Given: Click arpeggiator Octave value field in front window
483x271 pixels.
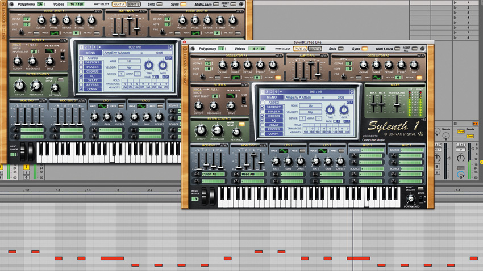Looking at the screenshot, I should click(302, 118).
